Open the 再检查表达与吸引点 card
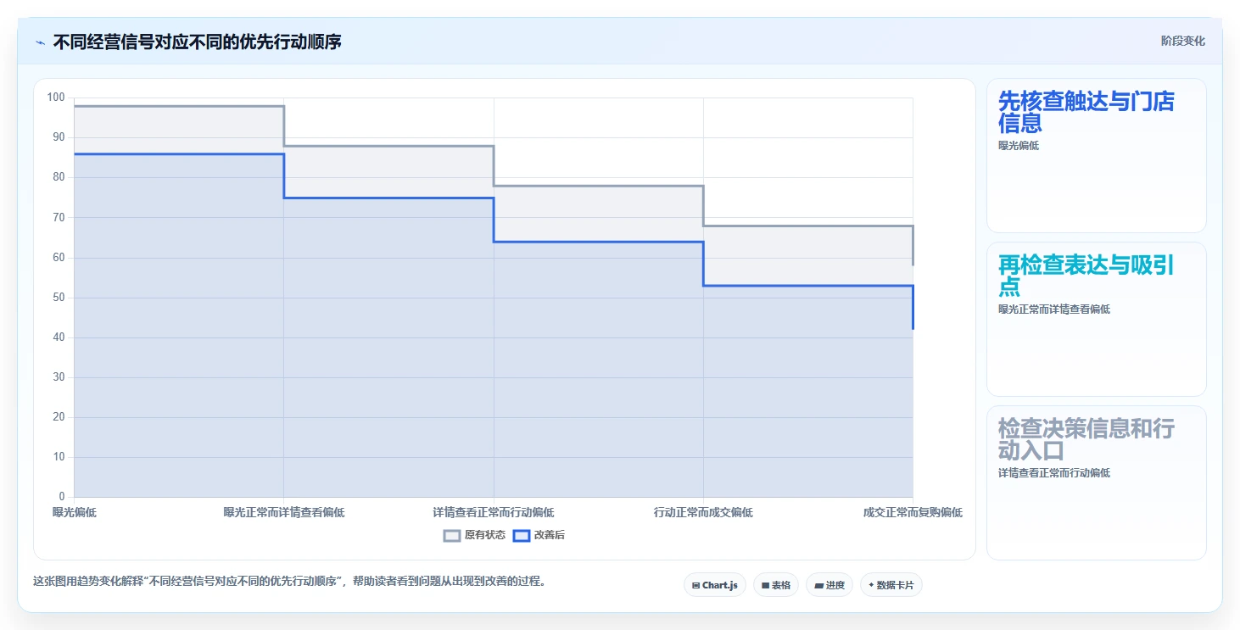The width and height of the screenshot is (1240, 630). (x=1097, y=319)
